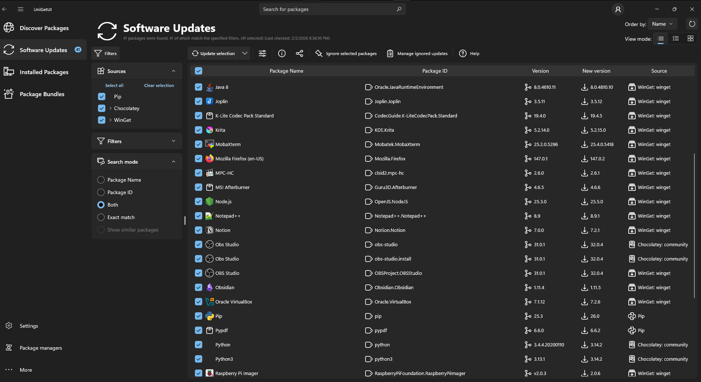Image resolution: width=701 pixels, height=382 pixels.
Task: Open Package managers page
Action: (x=43, y=348)
